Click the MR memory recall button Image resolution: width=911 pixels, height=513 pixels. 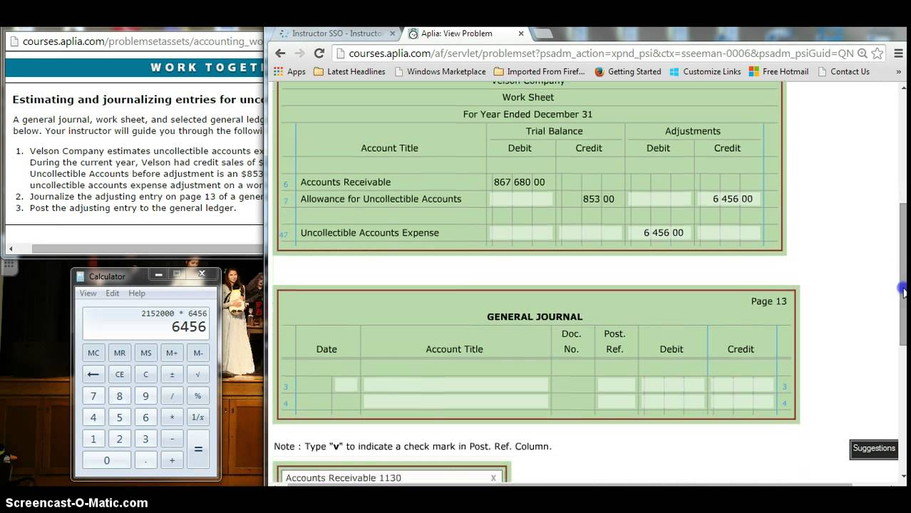tap(120, 353)
